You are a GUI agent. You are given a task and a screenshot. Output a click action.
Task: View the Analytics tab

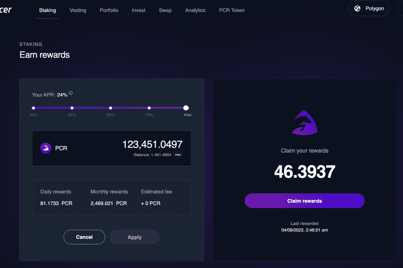click(x=195, y=10)
